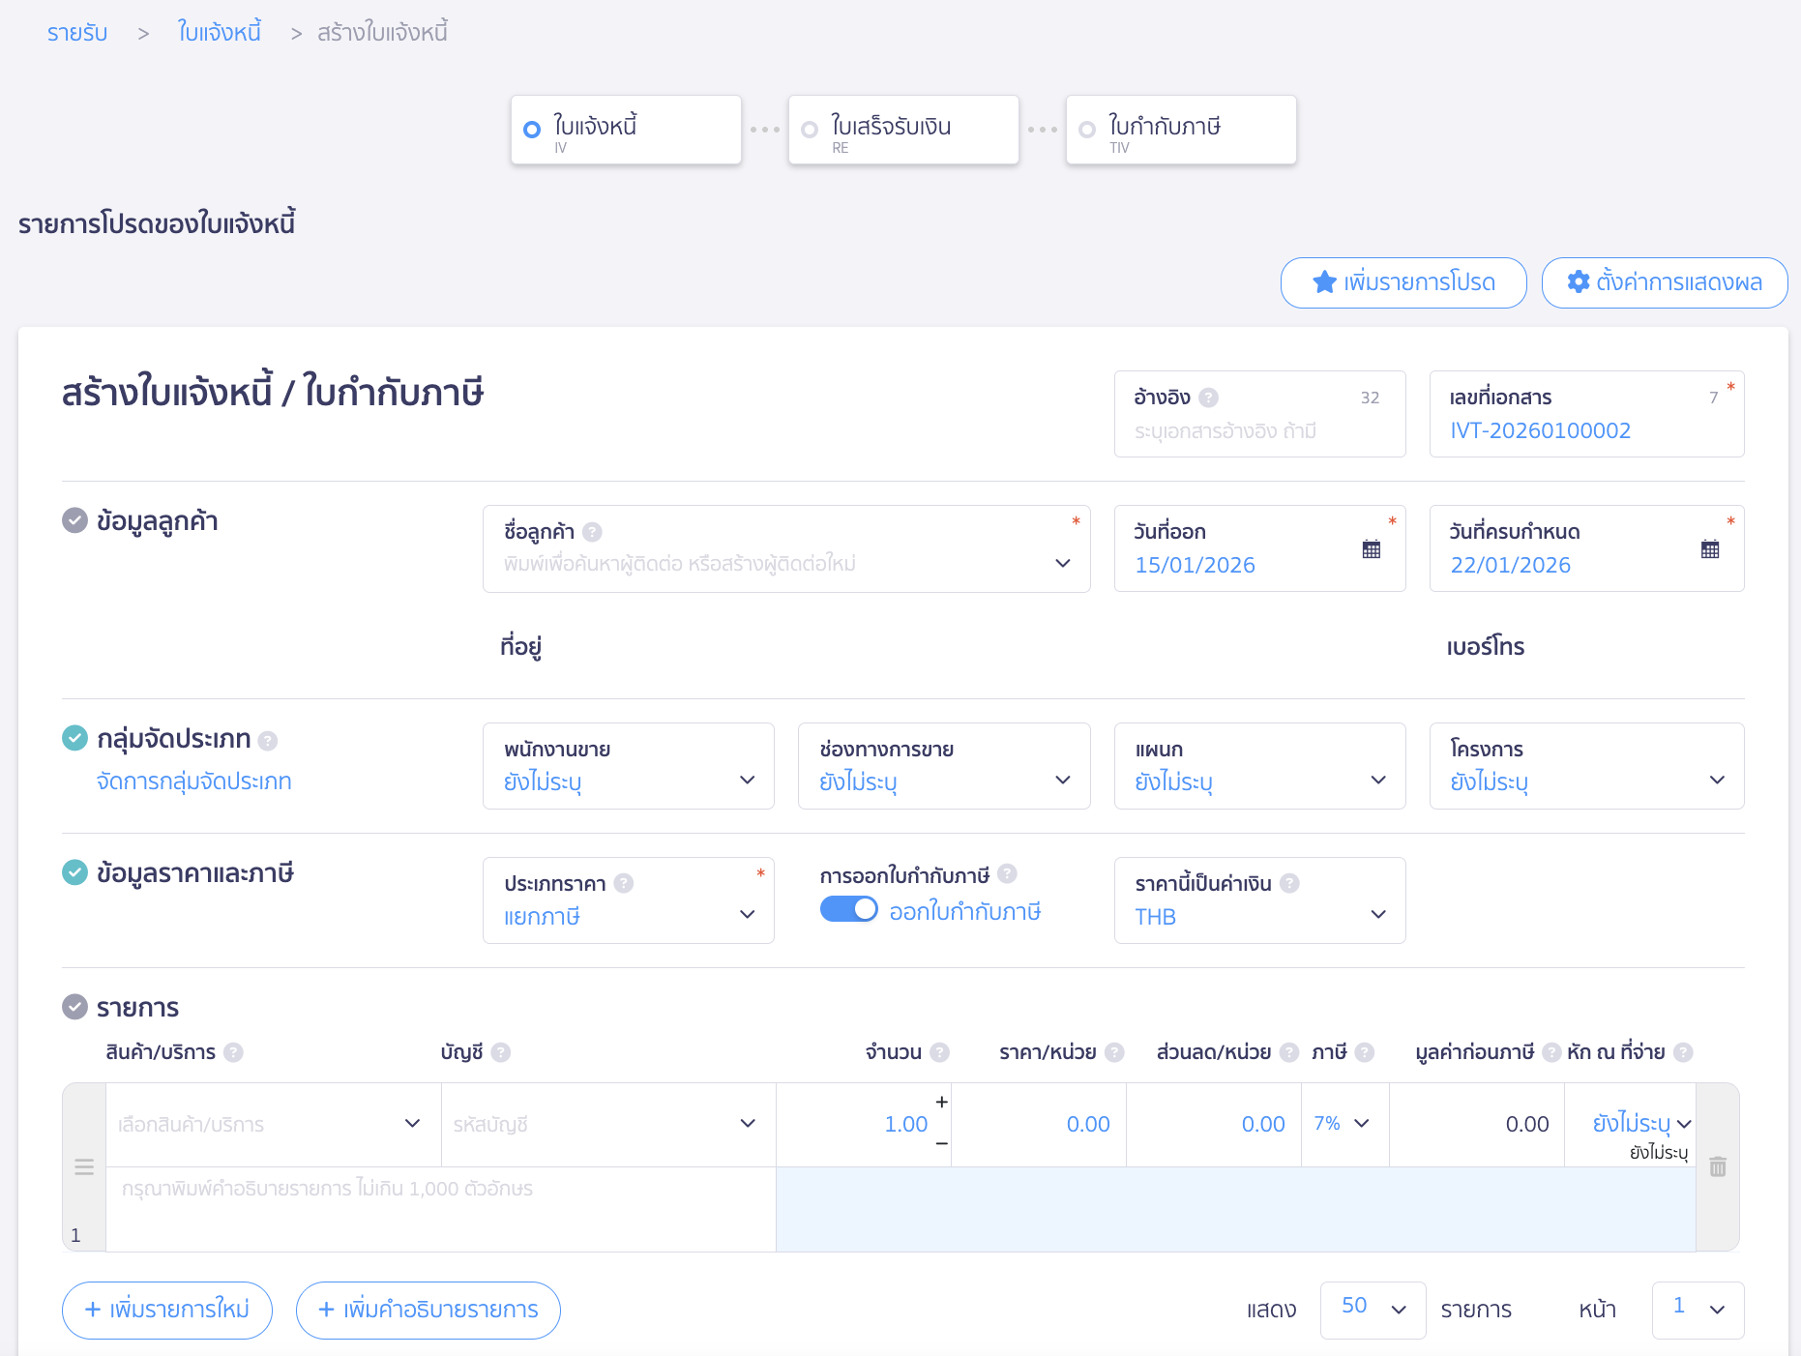Click help icon next to อ้างอิง
Image resolution: width=1801 pixels, height=1356 pixels.
pos(1208,398)
